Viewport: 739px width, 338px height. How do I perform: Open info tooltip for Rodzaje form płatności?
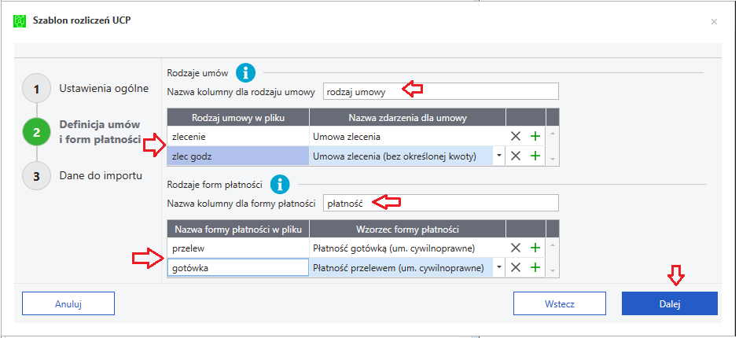(279, 184)
